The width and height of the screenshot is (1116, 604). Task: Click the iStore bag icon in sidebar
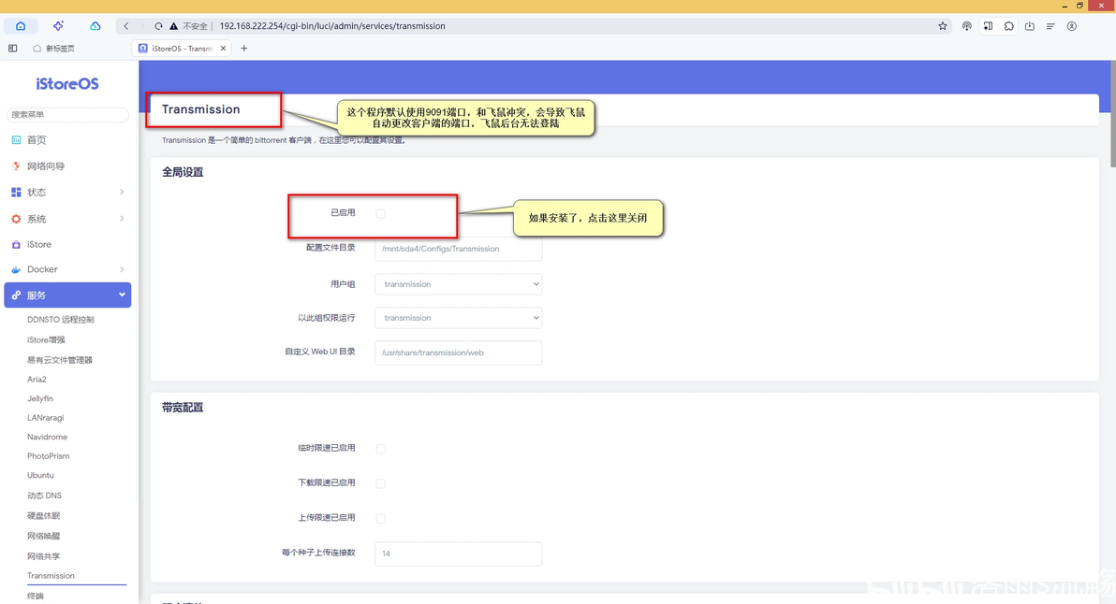(x=16, y=244)
